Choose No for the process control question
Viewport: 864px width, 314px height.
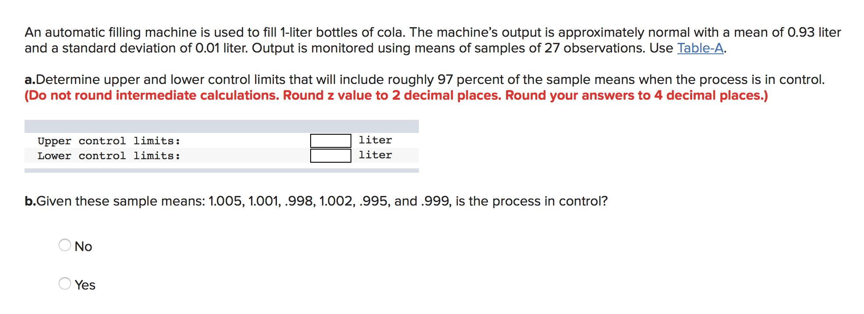[x=65, y=246]
